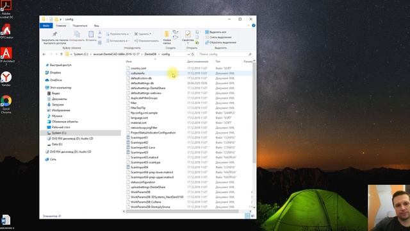Click the Refresh icon in address bar

pyautogui.click(x=193, y=54)
